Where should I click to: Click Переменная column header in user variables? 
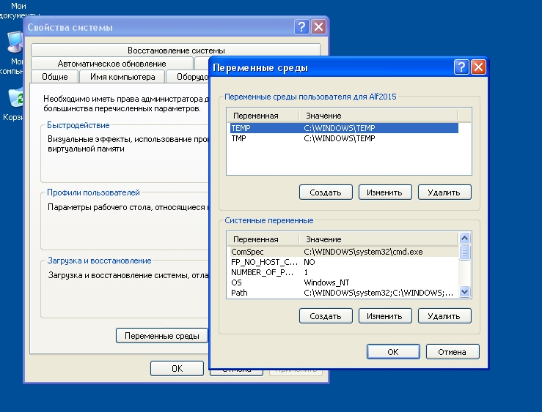263,116
